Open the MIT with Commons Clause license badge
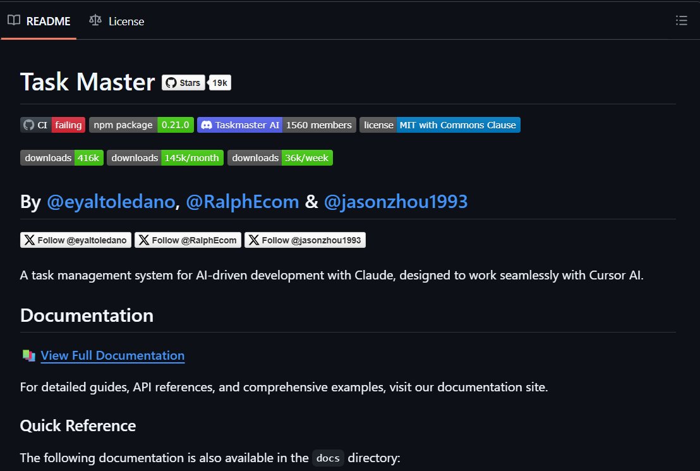Image resolution: width=700 pixels, height=471 pixels. click(440, 125)
